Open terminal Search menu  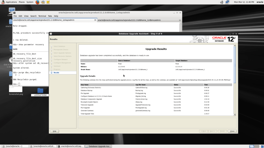click(x=33, y=16)
